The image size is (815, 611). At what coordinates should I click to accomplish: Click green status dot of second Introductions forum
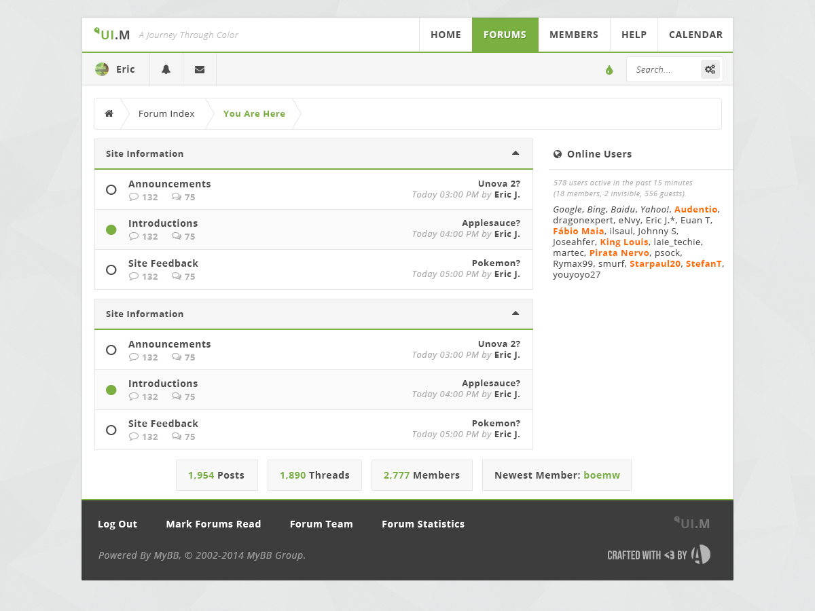pos(111,390)
